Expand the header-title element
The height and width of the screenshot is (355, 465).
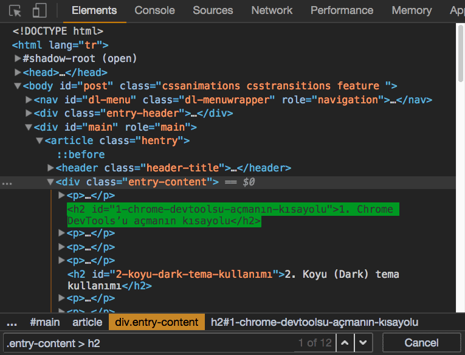50,168
